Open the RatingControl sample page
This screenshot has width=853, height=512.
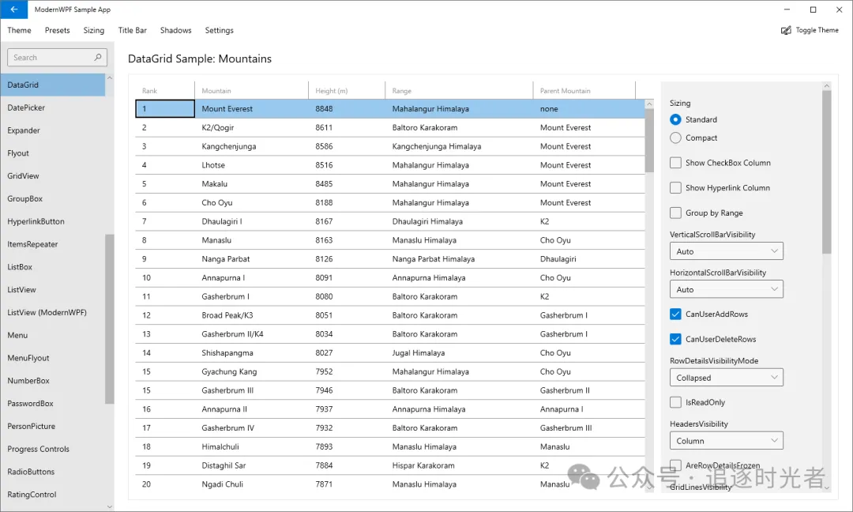click(x=34, y=495)
